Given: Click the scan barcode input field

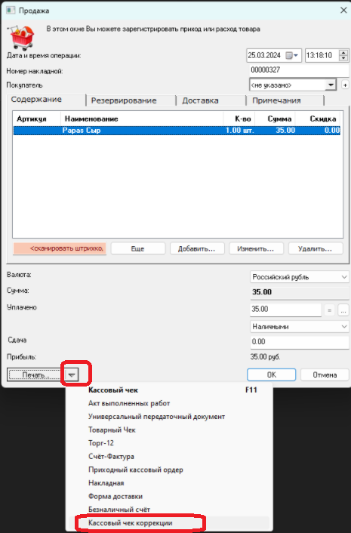Looking at the screenshot, I should tap(60, 248).
